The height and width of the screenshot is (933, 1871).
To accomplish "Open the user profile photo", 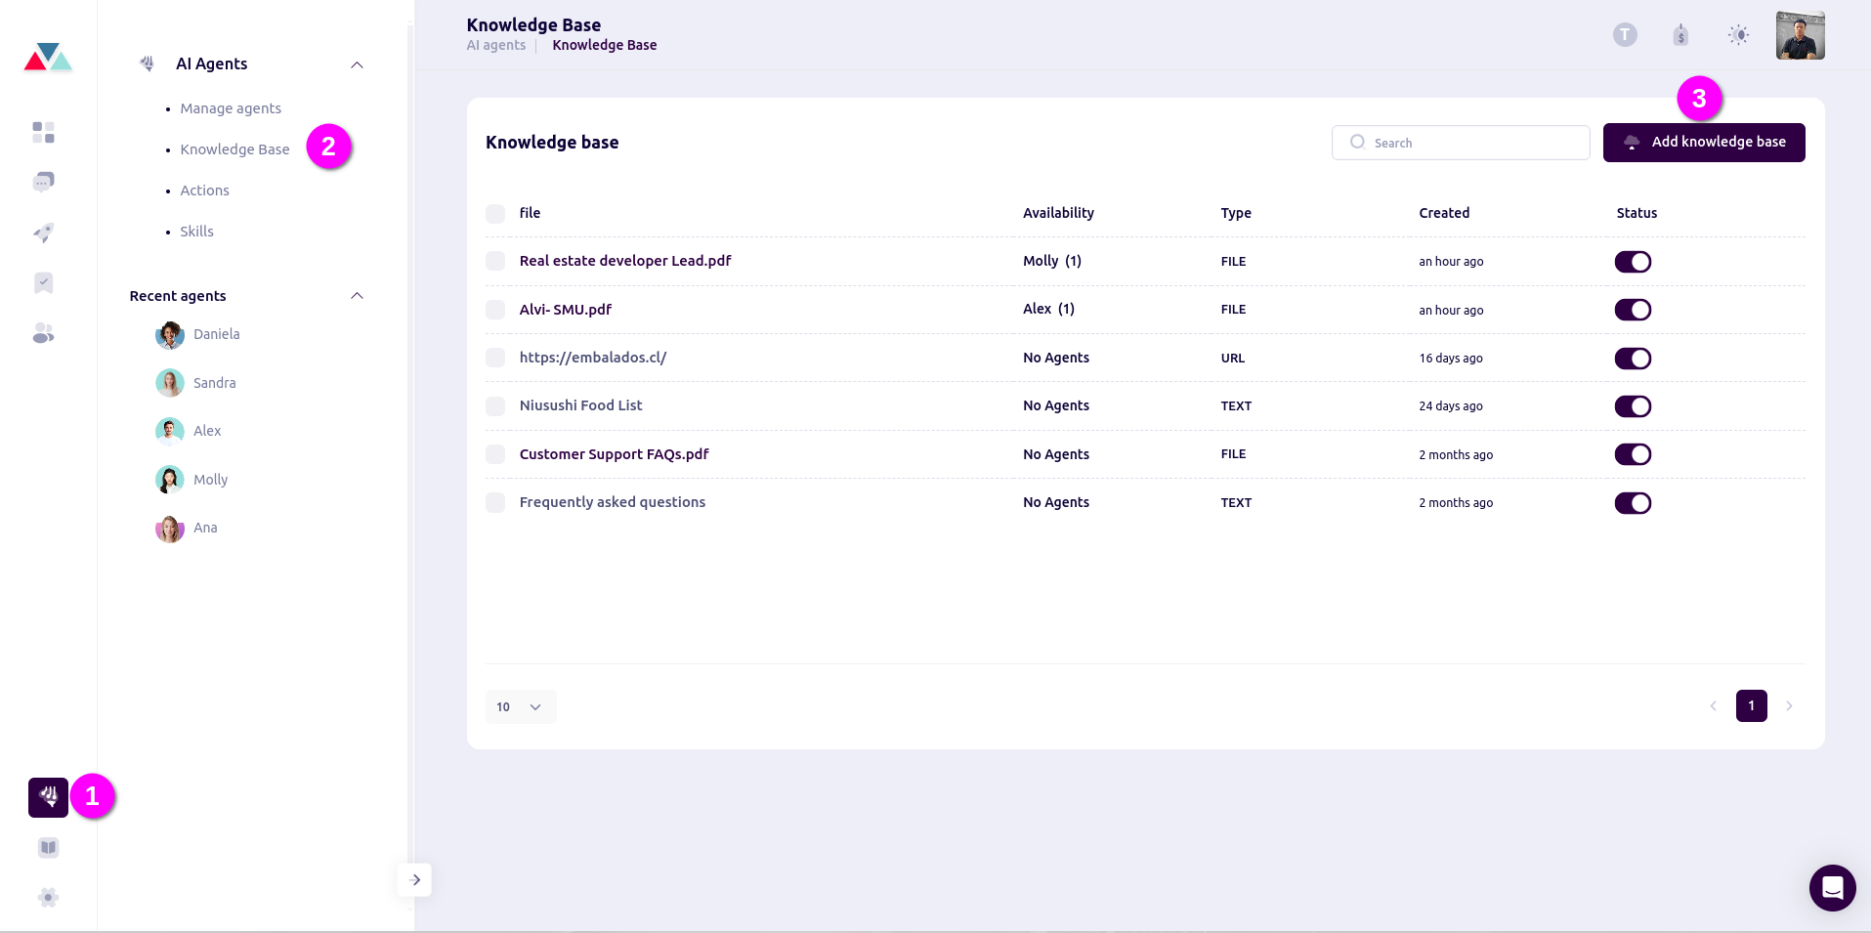I will (1800, 35).
